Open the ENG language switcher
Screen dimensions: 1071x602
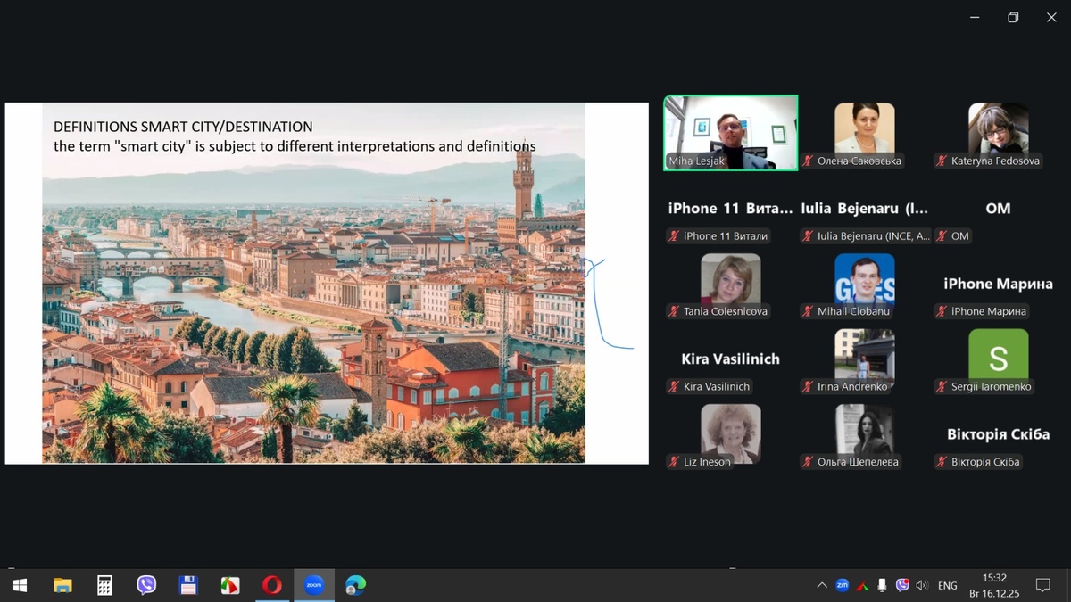[948, 585]
